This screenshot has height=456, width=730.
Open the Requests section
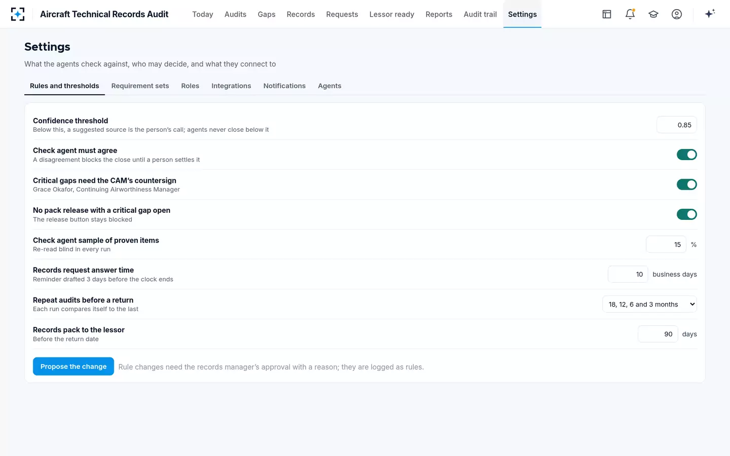click(x=342, y=14)
